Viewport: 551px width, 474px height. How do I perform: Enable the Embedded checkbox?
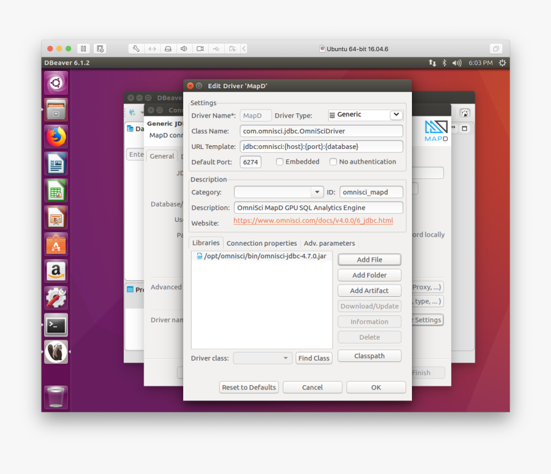280,162
